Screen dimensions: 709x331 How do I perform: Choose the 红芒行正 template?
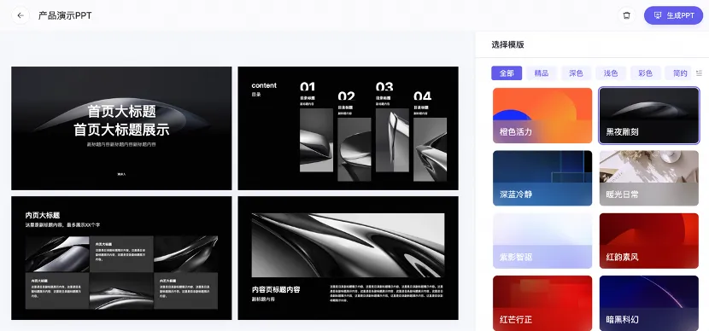click(542, 303)
